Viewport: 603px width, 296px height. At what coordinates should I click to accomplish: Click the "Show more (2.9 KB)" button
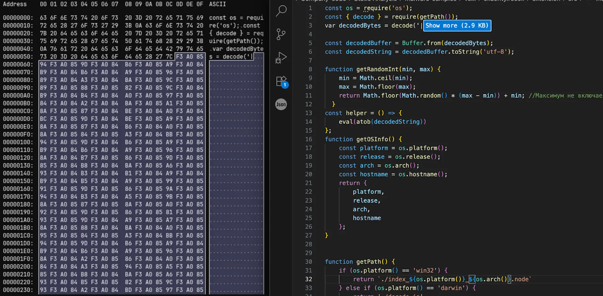pos(457,25)
